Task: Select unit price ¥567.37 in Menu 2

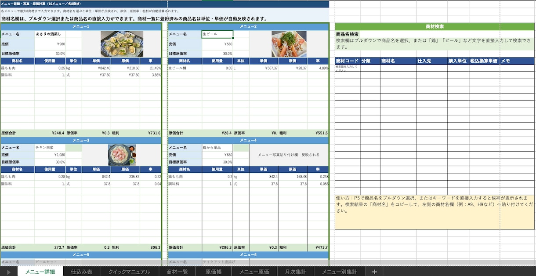Action: tap(264, 68)
